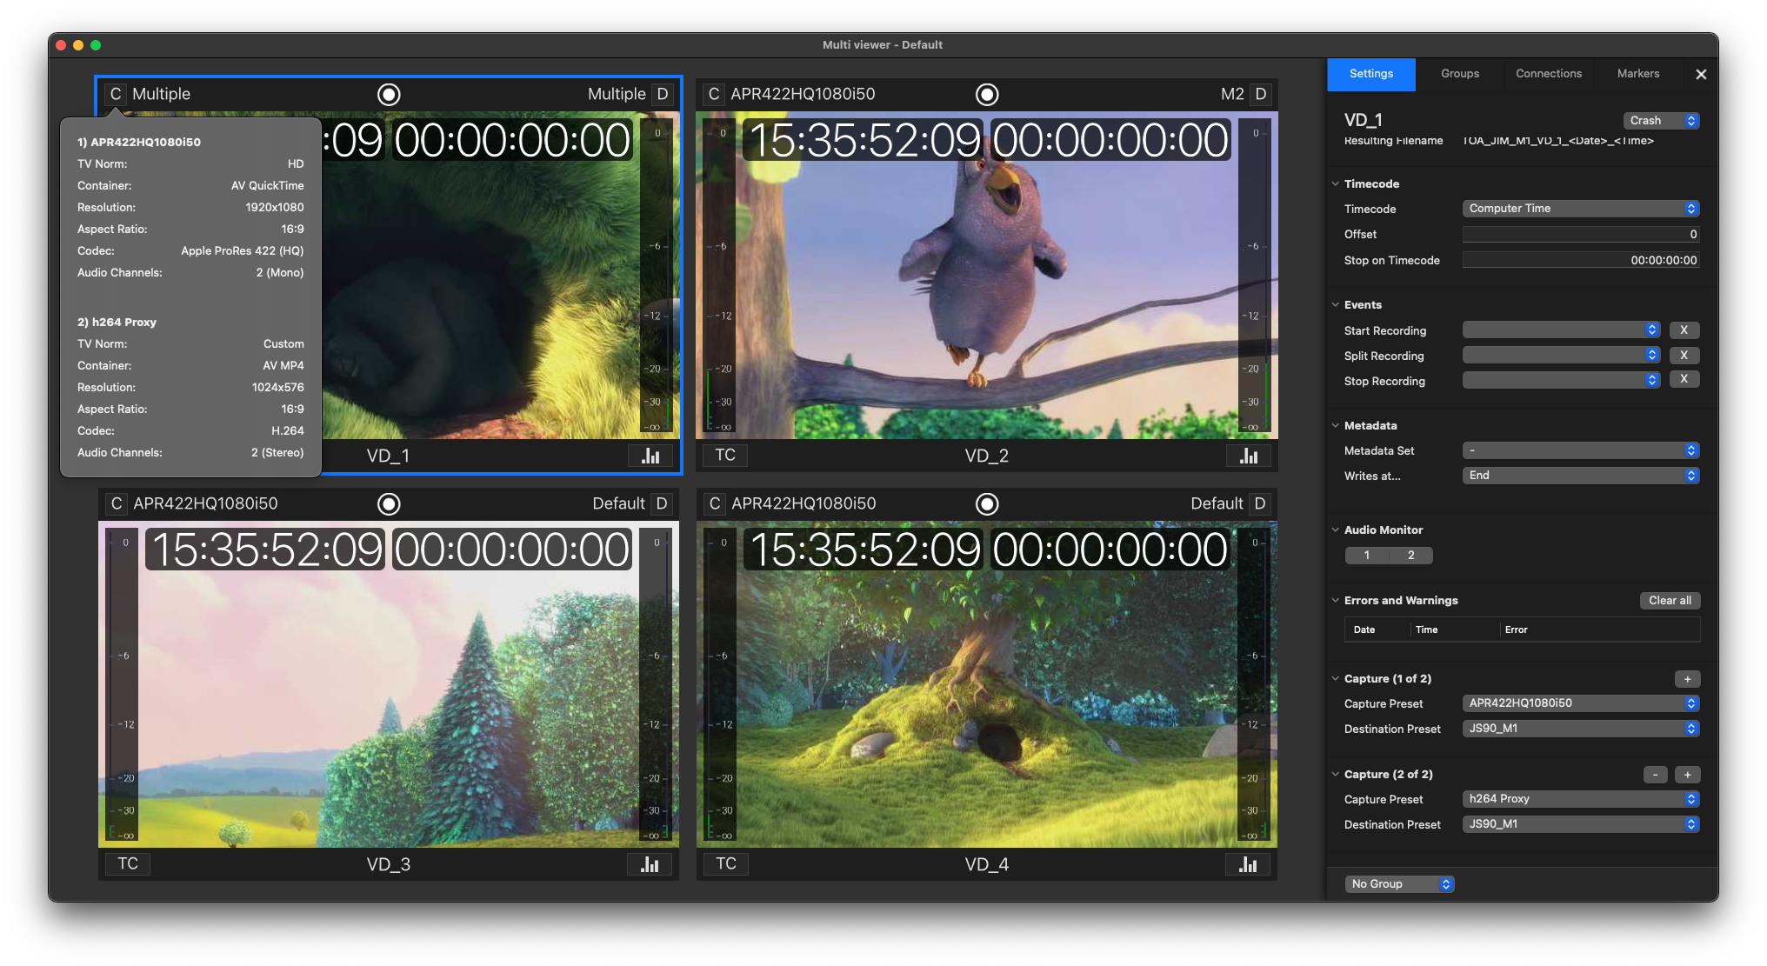Add a capture with the plus in Capture (1 of 2)
Viewport: 1767px width, 966px height.
(1687, 679)
